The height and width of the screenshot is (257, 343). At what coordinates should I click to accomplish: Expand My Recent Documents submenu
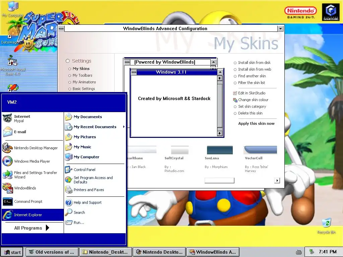pos(95,127)
